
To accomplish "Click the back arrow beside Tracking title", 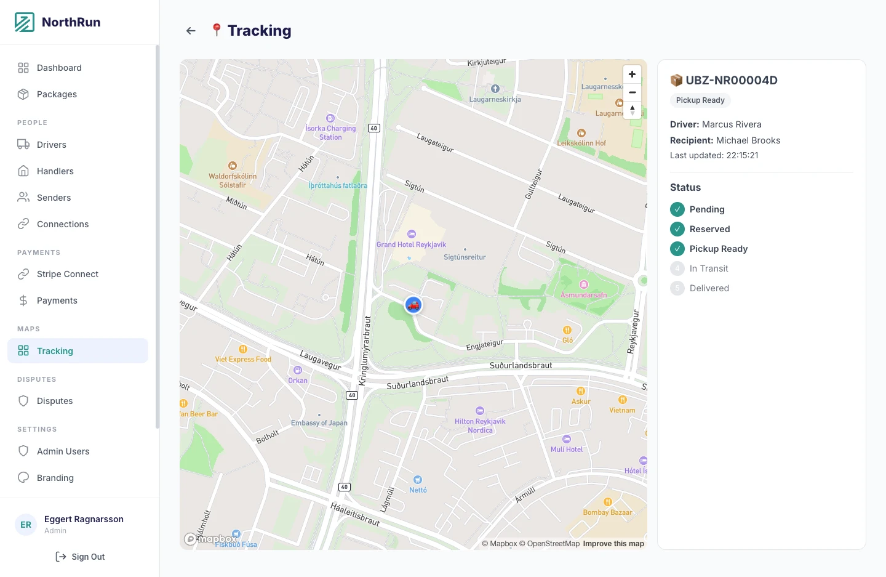I will point(191,31).
